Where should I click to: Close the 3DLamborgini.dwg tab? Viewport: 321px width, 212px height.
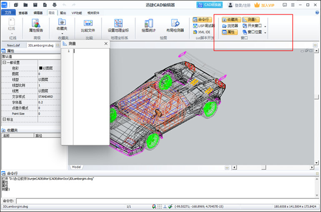[x=58, y=45]
